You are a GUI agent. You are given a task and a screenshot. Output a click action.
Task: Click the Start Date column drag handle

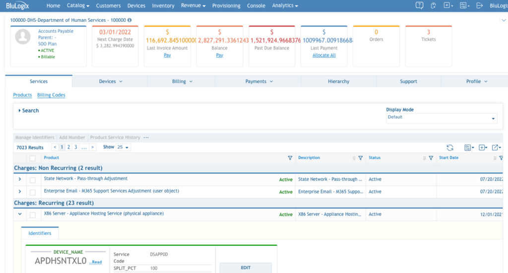point(495,158)
